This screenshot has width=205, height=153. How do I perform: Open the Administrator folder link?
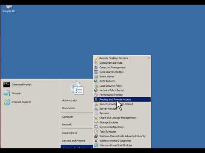click(x=70, y=100)
